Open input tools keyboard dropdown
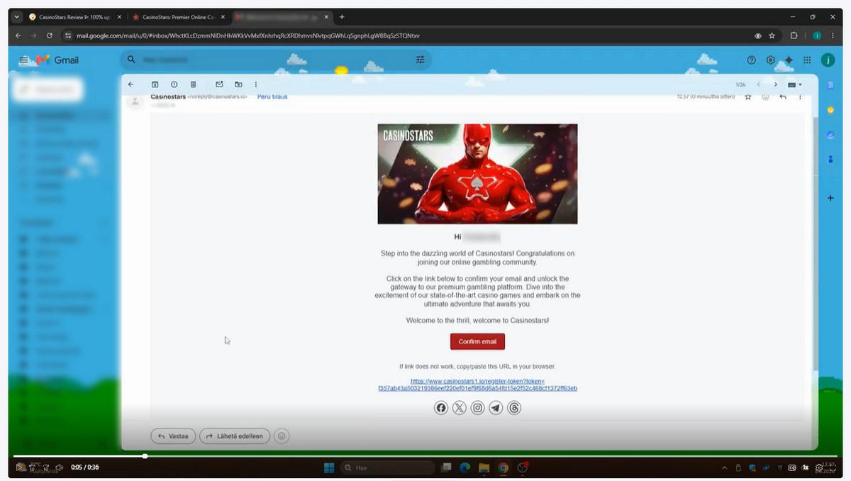 pos(795,84)
